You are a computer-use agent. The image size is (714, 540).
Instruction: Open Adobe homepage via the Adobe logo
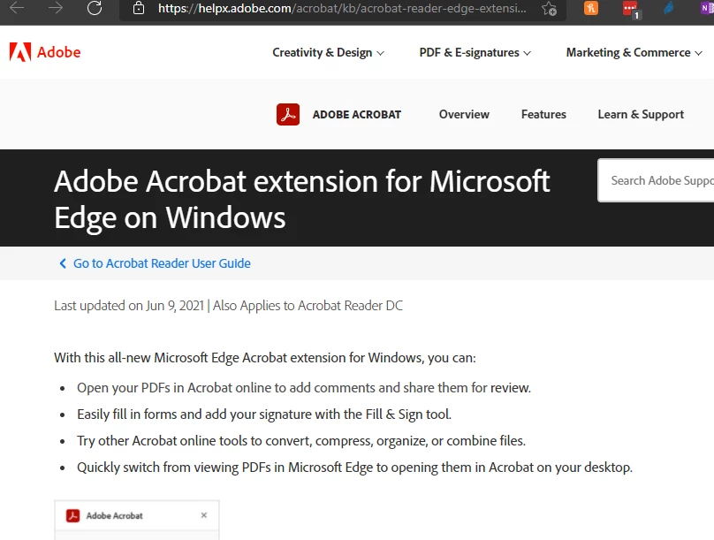pyautogui.click(x=45, y=52)
